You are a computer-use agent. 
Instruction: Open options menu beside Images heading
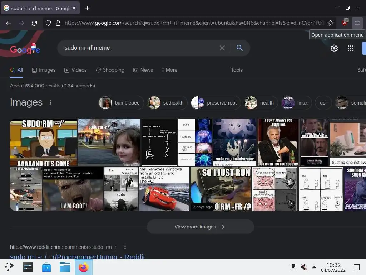pyautogui.click(x=51, y=102)
